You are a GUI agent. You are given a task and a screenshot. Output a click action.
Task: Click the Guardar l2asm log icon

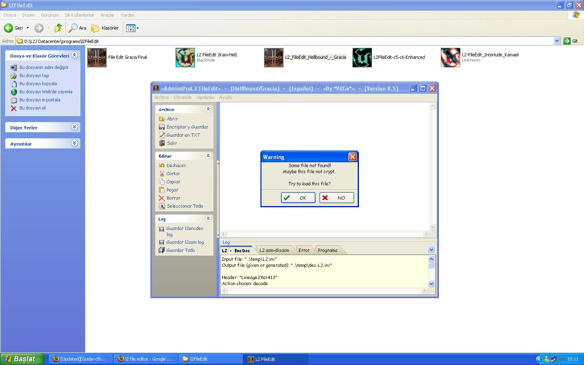pos(162,242)
